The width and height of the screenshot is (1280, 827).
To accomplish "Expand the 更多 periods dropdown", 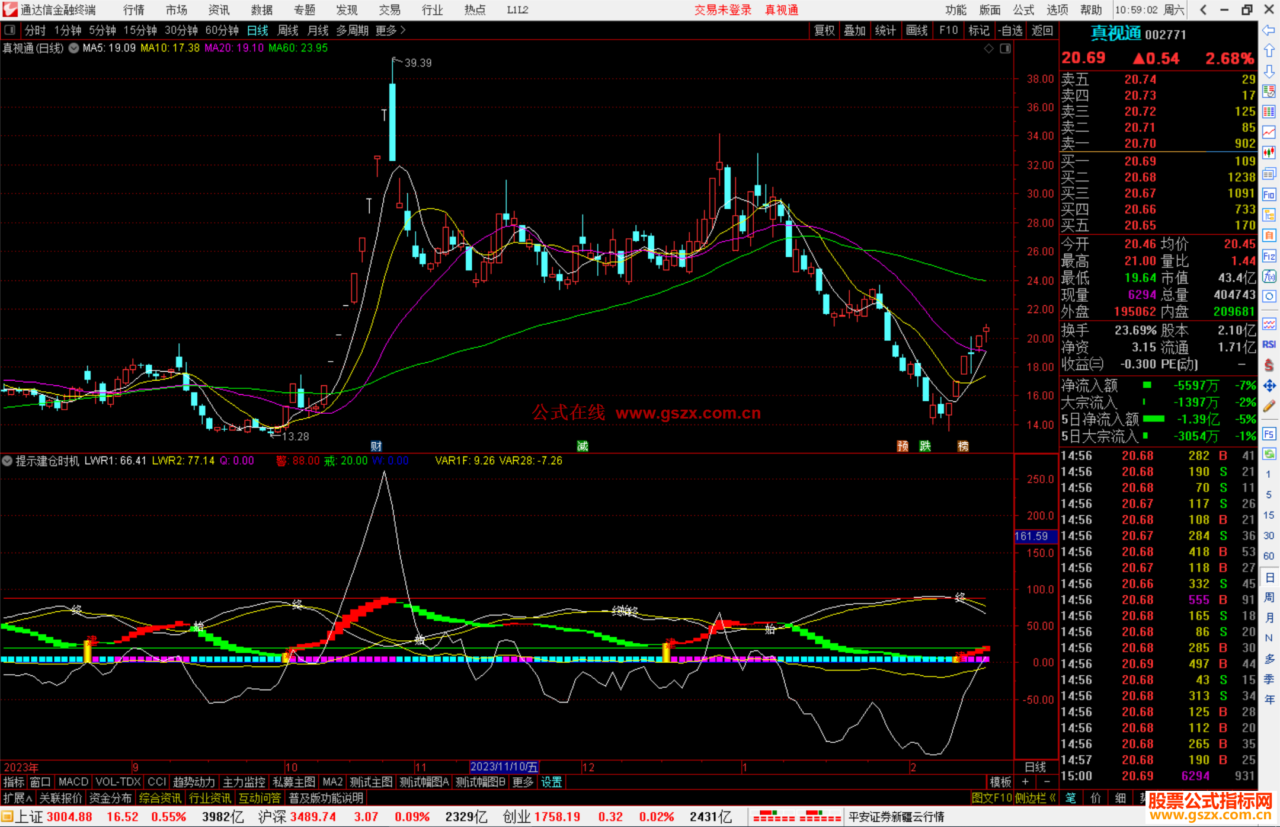I will tap(390, 30).
